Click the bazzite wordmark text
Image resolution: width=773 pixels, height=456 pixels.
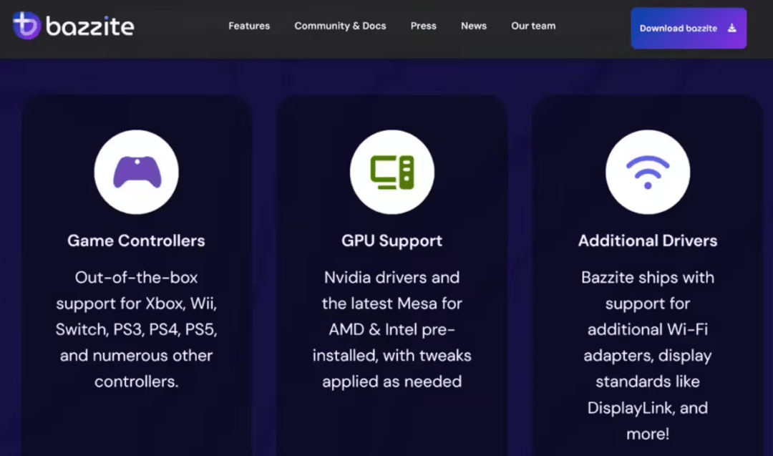(89, 27)
